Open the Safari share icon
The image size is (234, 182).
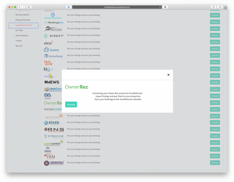pos(214,7)
